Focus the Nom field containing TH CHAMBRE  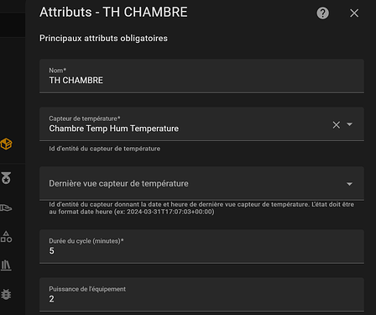201,76
